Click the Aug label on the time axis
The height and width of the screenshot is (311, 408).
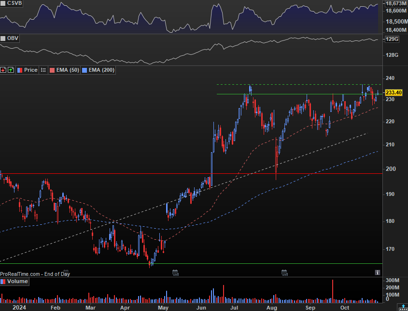272,308
